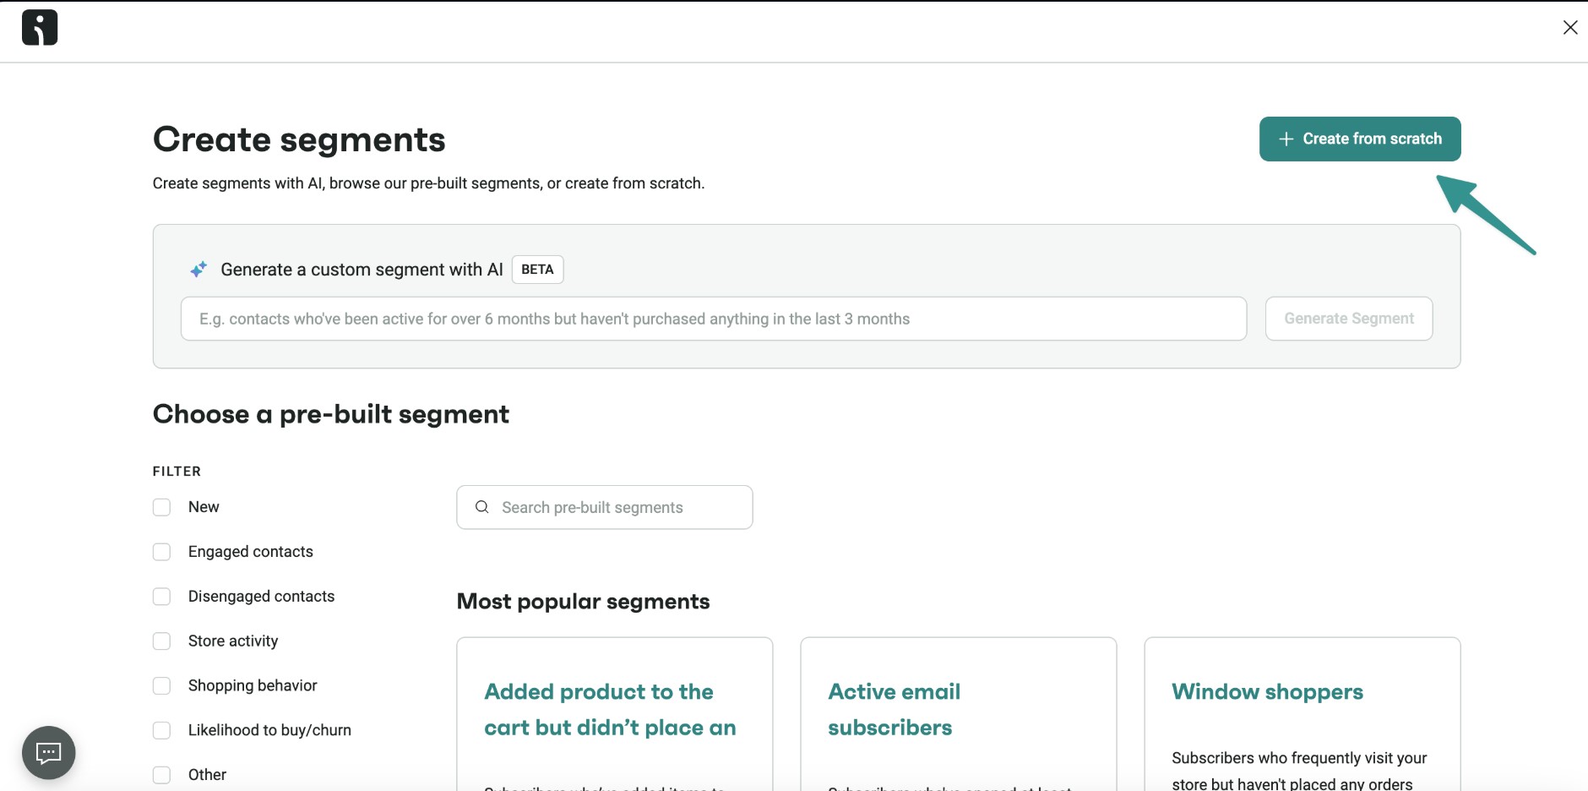Check the Likelihood to buy/churn filter

tap(161, 731)
